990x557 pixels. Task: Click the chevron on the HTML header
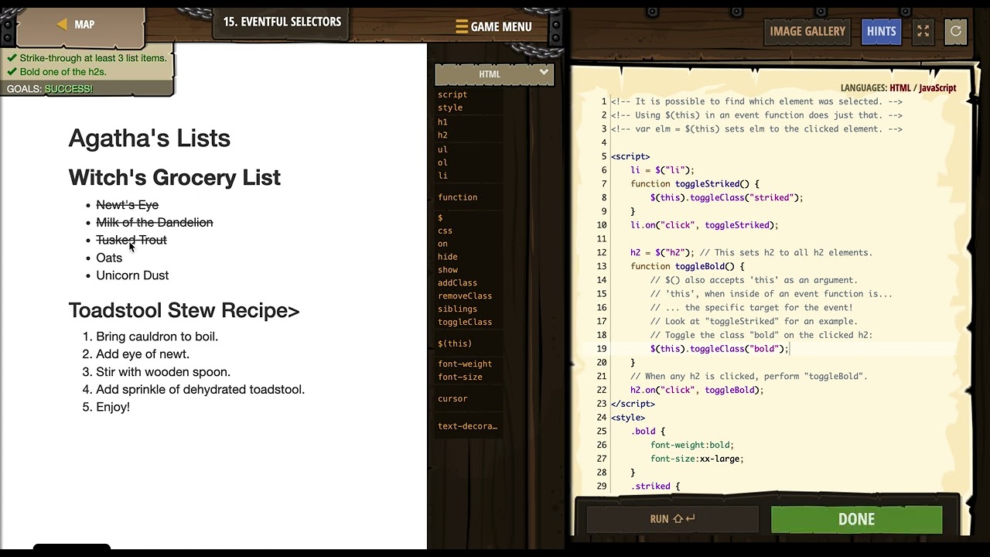click(x=544, y=73)
